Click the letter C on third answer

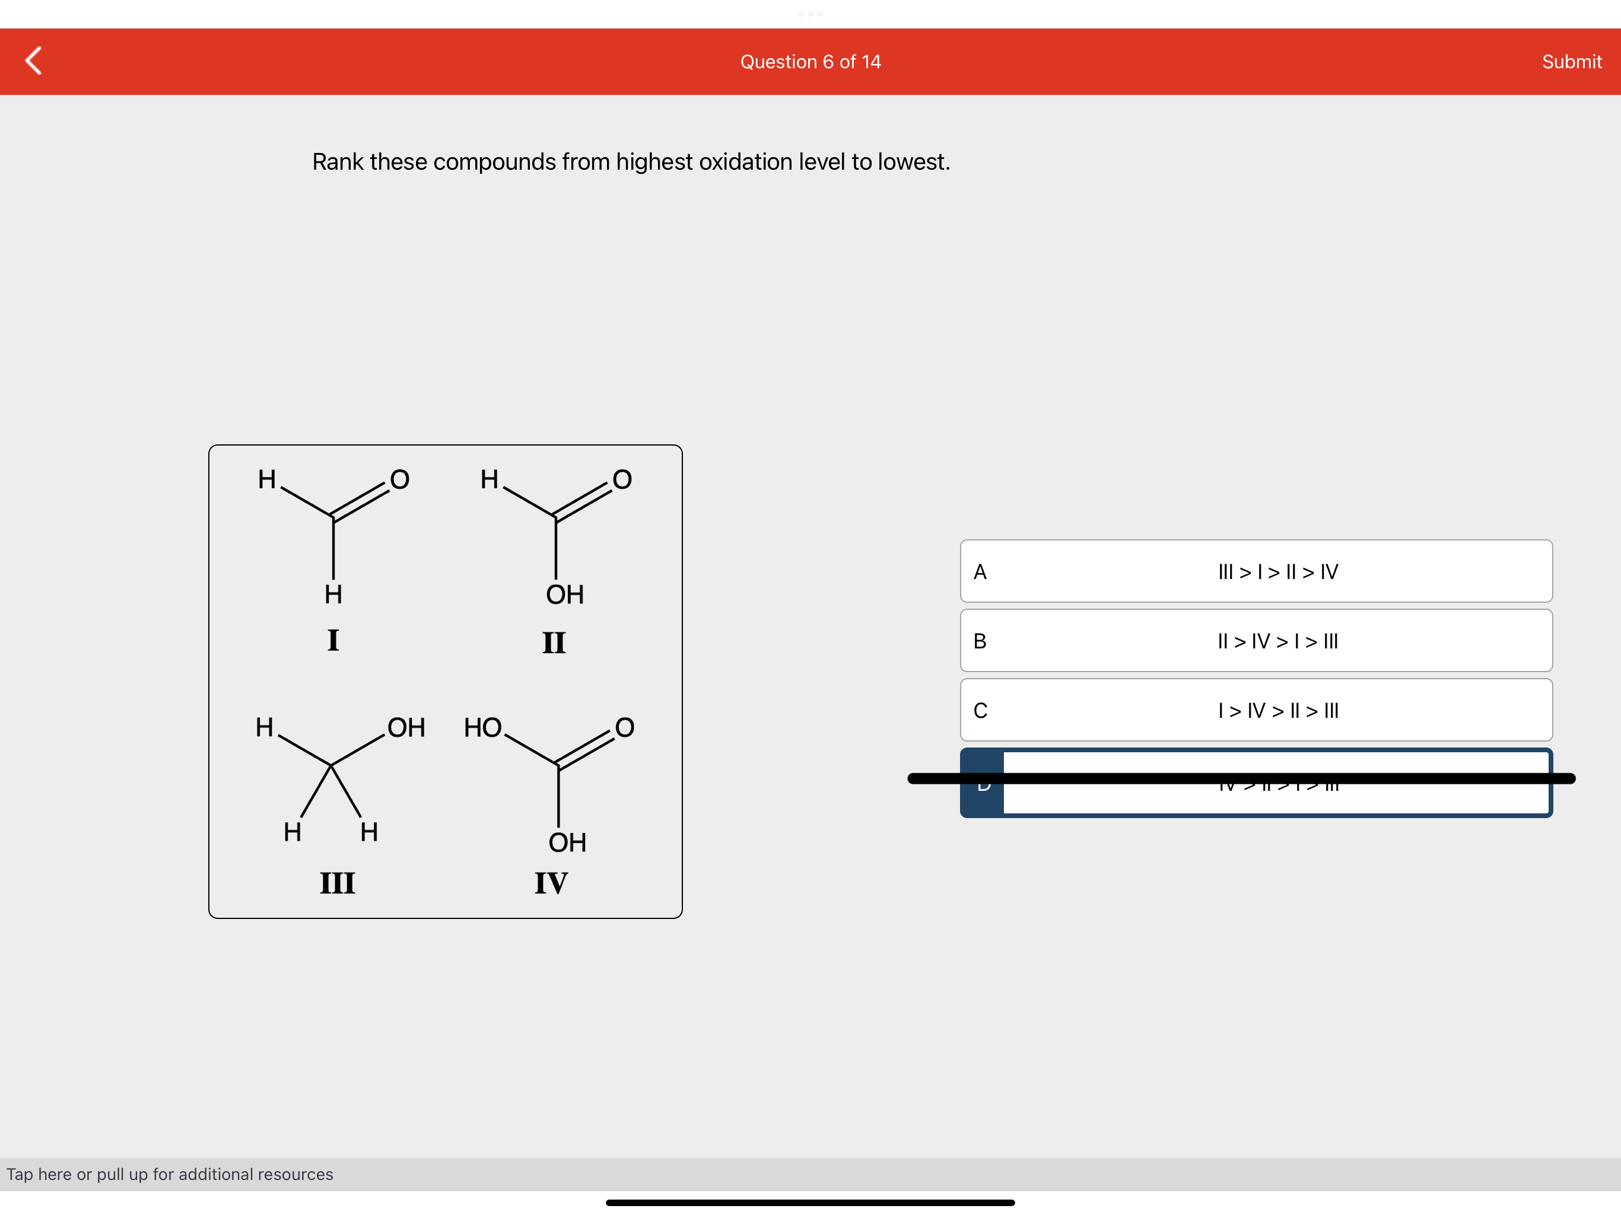[x=980, y=710]
